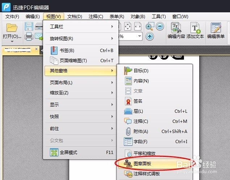This screenshot has height=180, width=230.
Task: Select Page Thumbnails (页面缩略图) entry
Action: (81, 61)
